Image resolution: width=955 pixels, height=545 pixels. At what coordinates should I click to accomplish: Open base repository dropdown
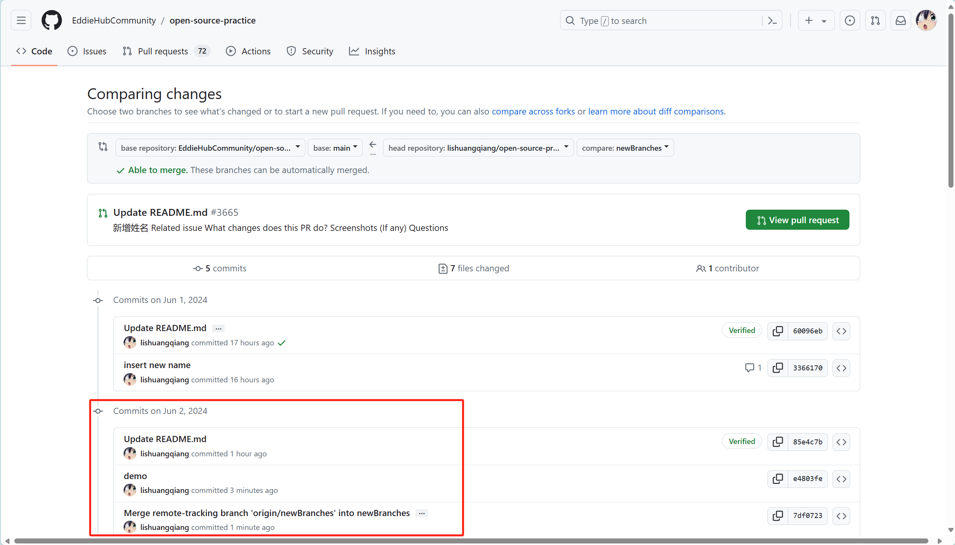pos(210,148)
